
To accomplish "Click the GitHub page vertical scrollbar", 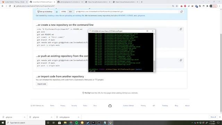I will (221, 72).
